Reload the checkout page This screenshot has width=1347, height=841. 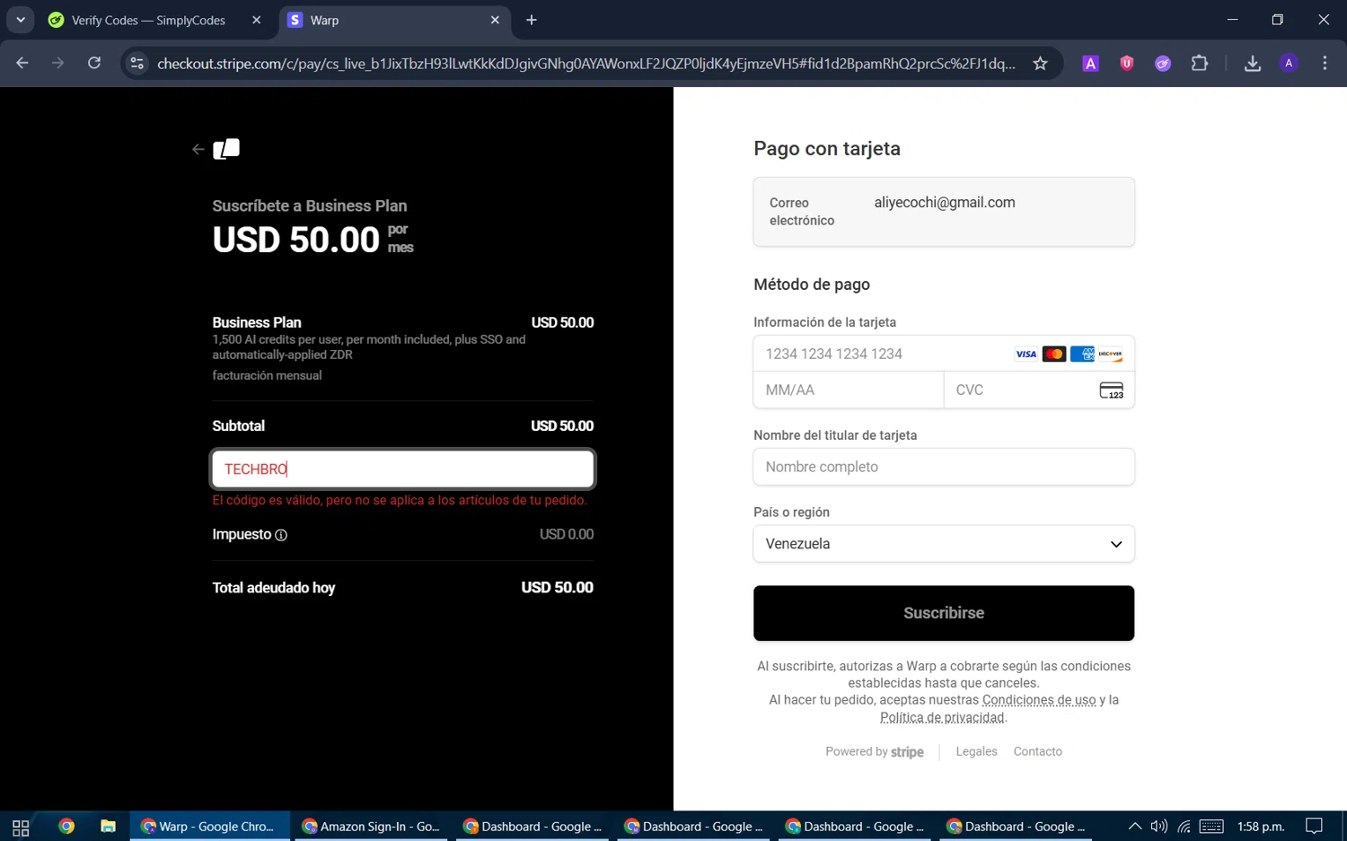94,63
